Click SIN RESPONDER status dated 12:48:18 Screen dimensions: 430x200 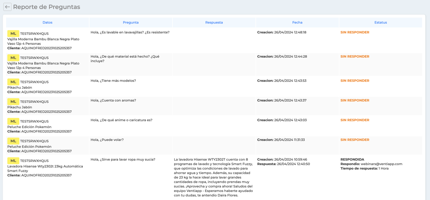[355, 32]
